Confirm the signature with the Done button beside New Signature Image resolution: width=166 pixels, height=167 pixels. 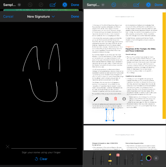75,16
